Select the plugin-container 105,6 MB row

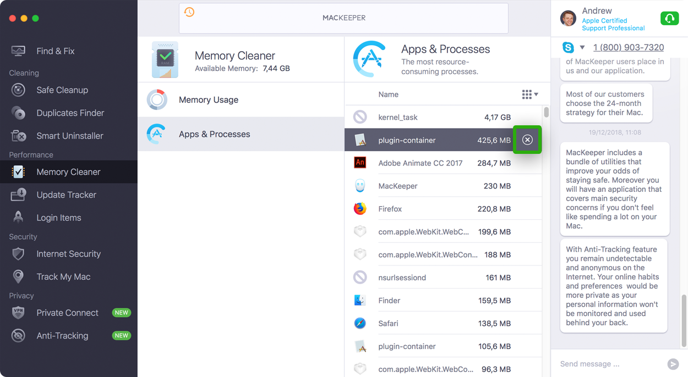[443, 346]
